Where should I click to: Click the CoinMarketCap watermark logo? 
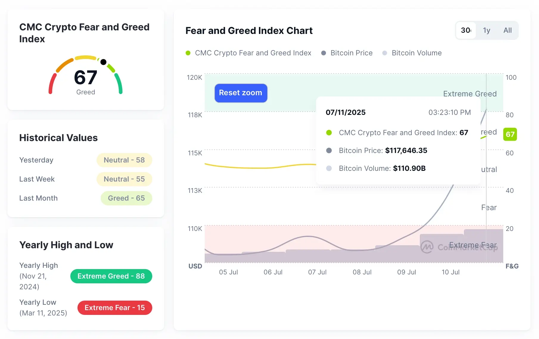(427, 247)
